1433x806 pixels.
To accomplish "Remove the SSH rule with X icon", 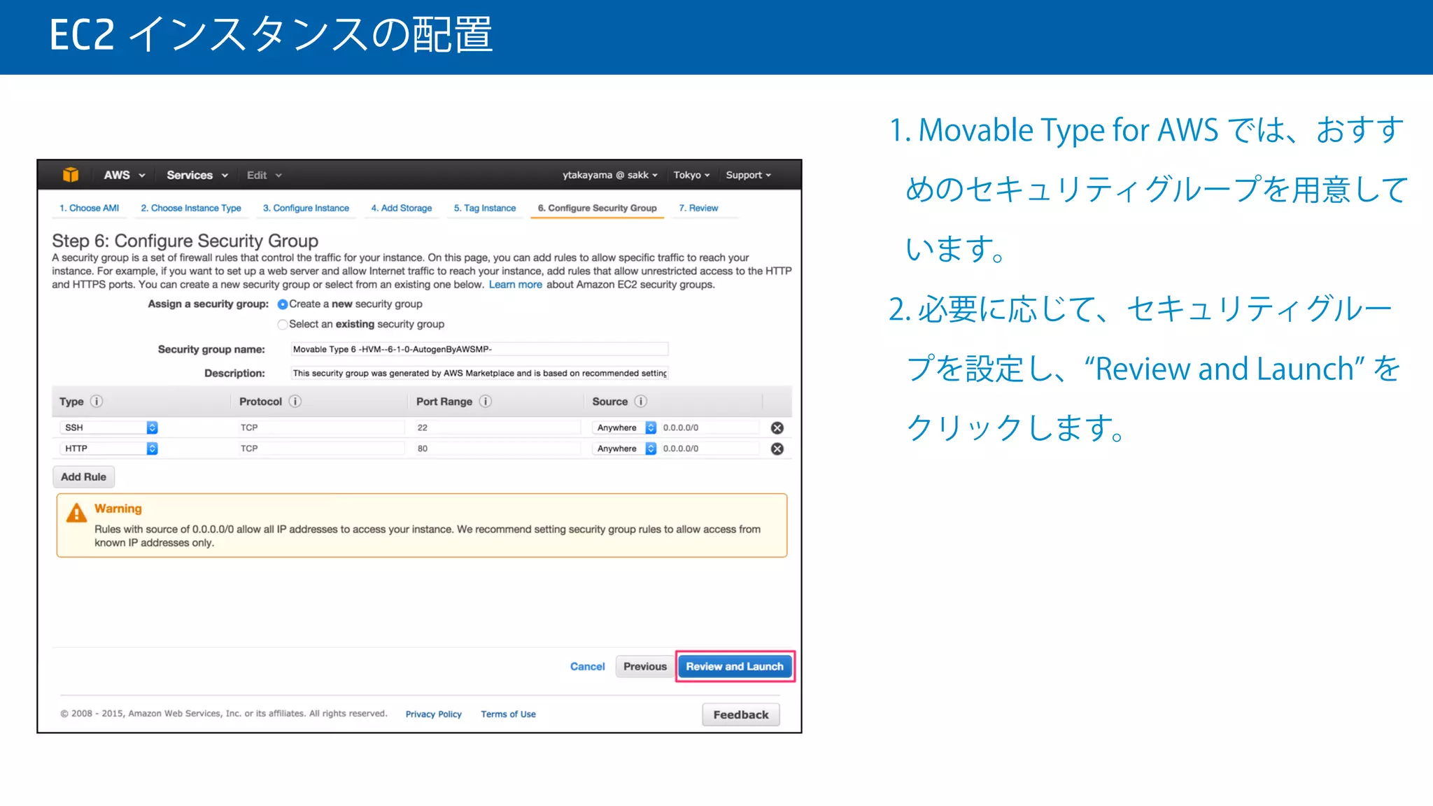I will coord(777,428).
